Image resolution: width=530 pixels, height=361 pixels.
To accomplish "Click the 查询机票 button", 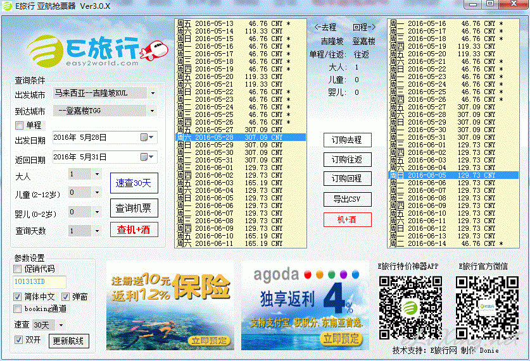I will [x=134, y=208].
